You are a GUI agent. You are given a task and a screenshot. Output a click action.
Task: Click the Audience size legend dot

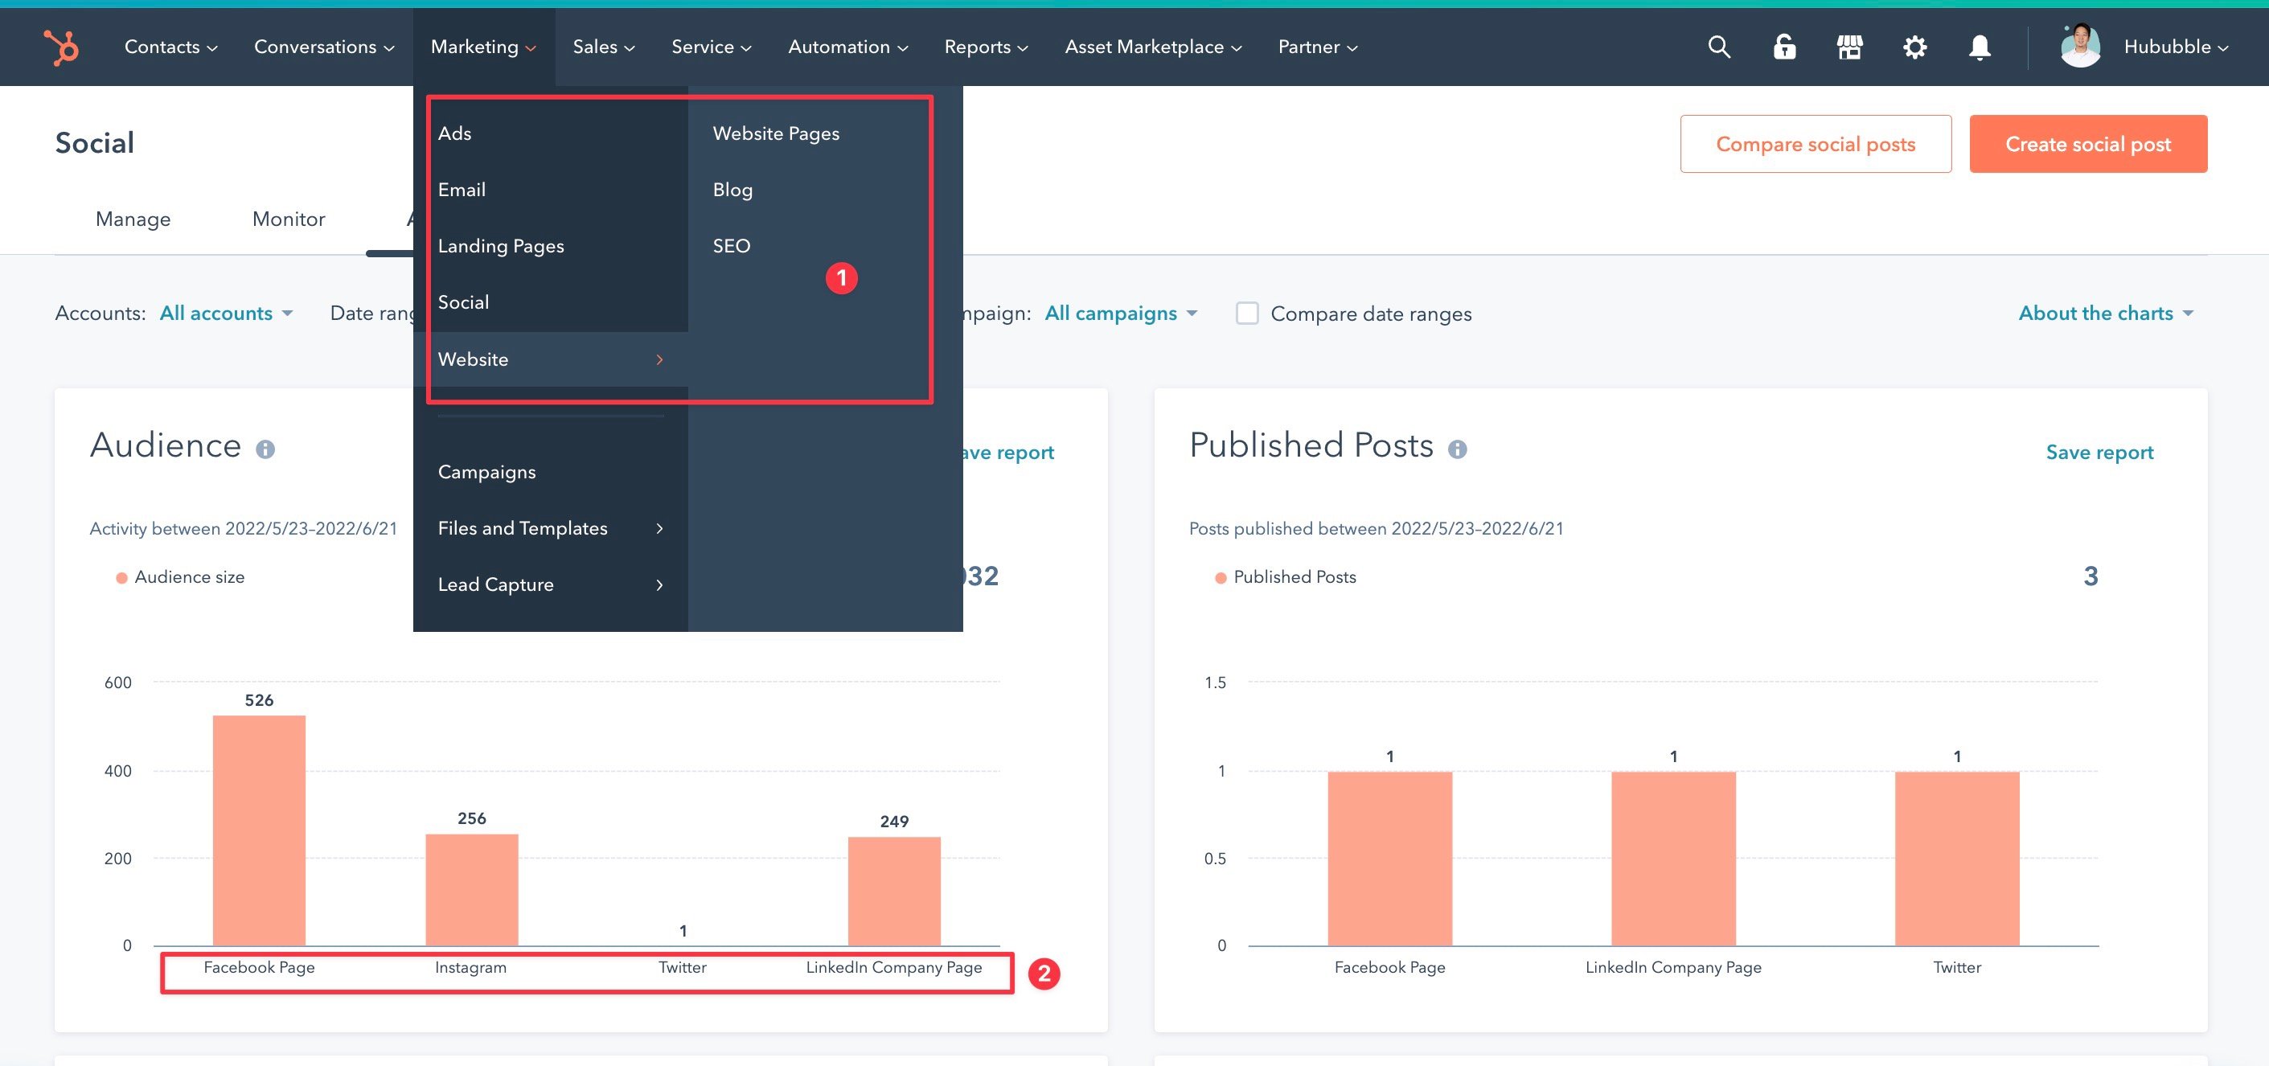[x=121, y=578]
